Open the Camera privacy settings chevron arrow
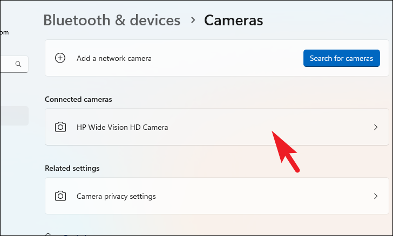Screen dimensions: 393x236 point(376,196)
